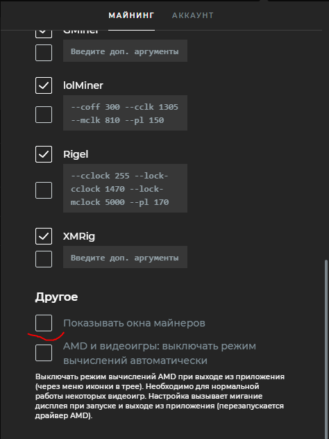Image resolution: width=329 pixels, height=439 pixels.
Task: Click the AMD и видеоигры option label
Action: [160, 353]
